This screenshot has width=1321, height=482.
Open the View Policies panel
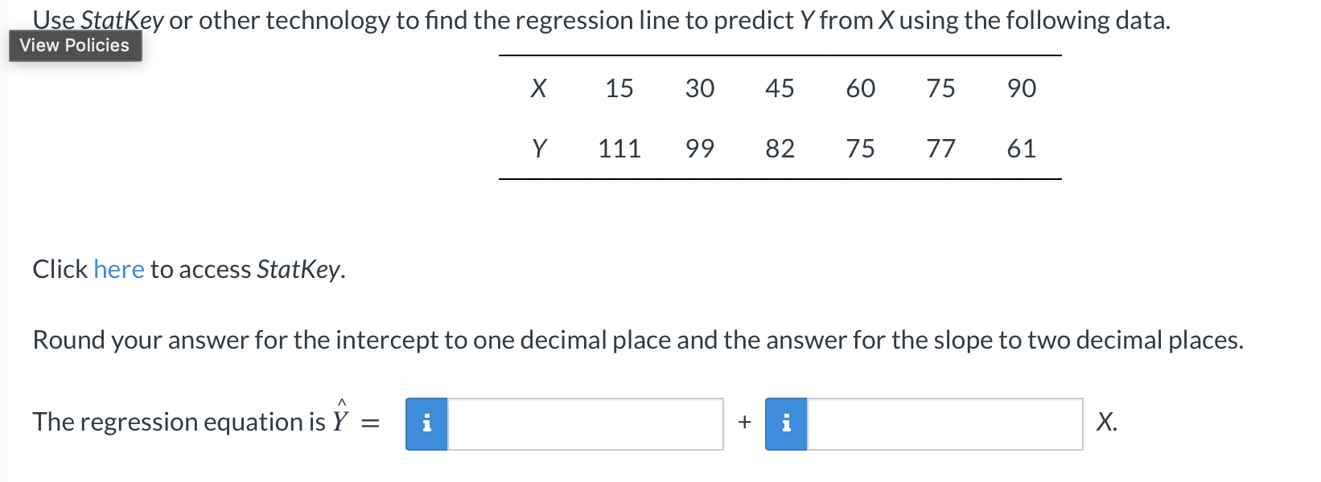(75, 46)
